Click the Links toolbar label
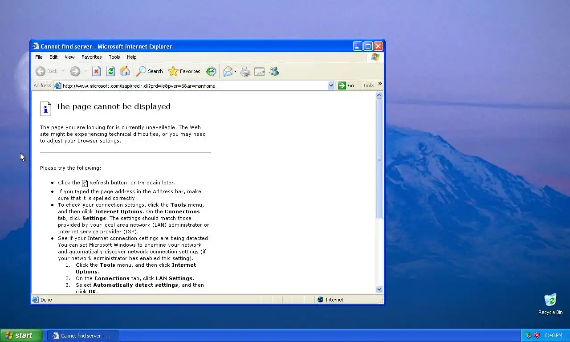The width and height of the screenshot is (570, 342). pyautogui.click(x=369, y=85)
